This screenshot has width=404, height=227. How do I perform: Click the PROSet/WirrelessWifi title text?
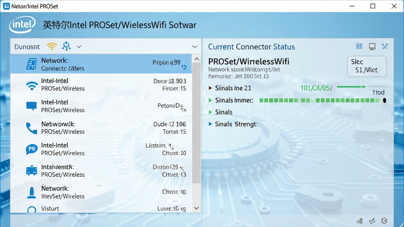[249, 61]
